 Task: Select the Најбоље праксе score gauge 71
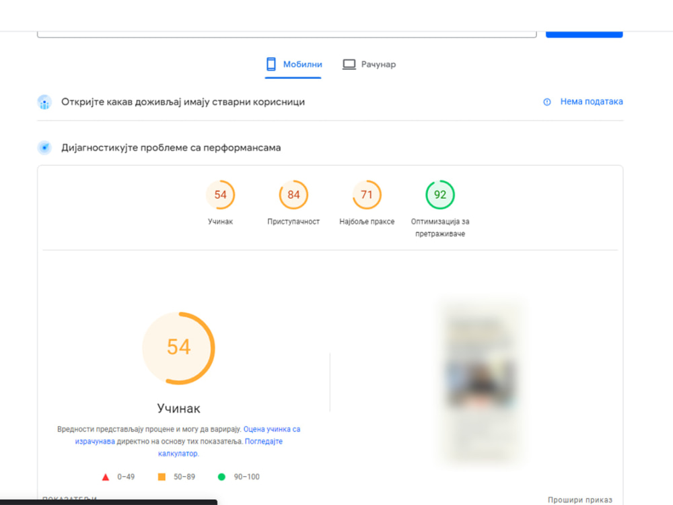point(367,195)
